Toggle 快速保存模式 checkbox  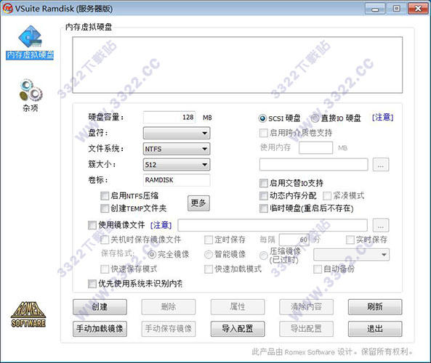[105, 269]
